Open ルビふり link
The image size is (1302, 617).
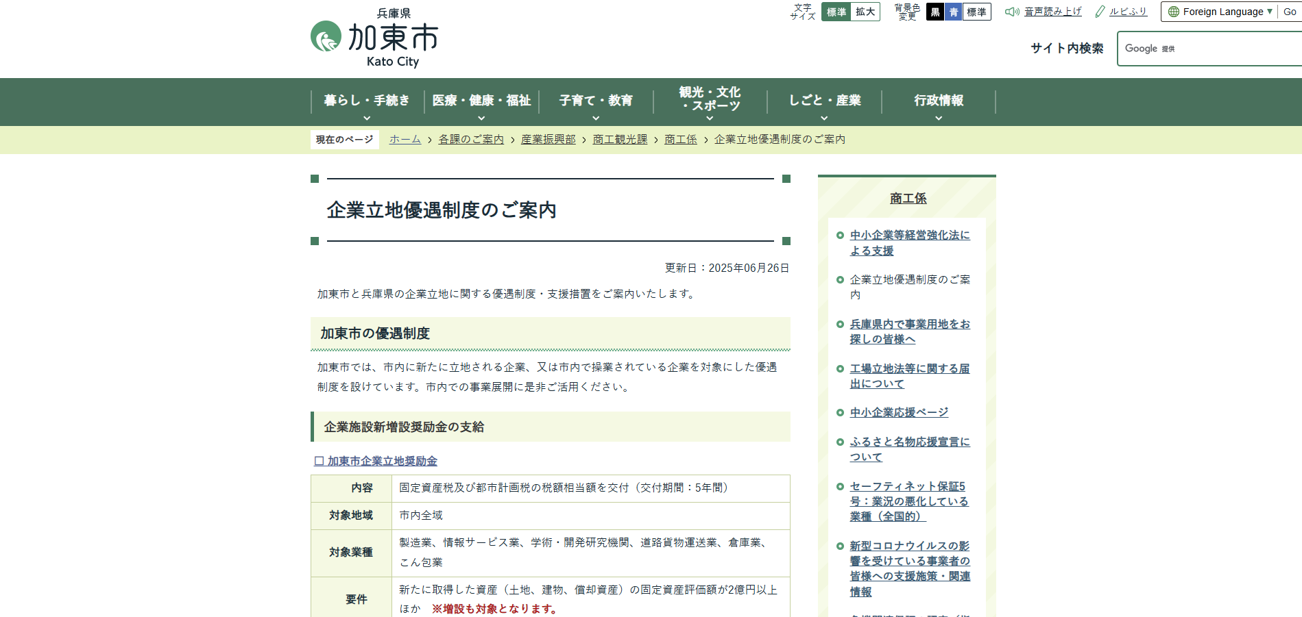tap(1129, 12)
